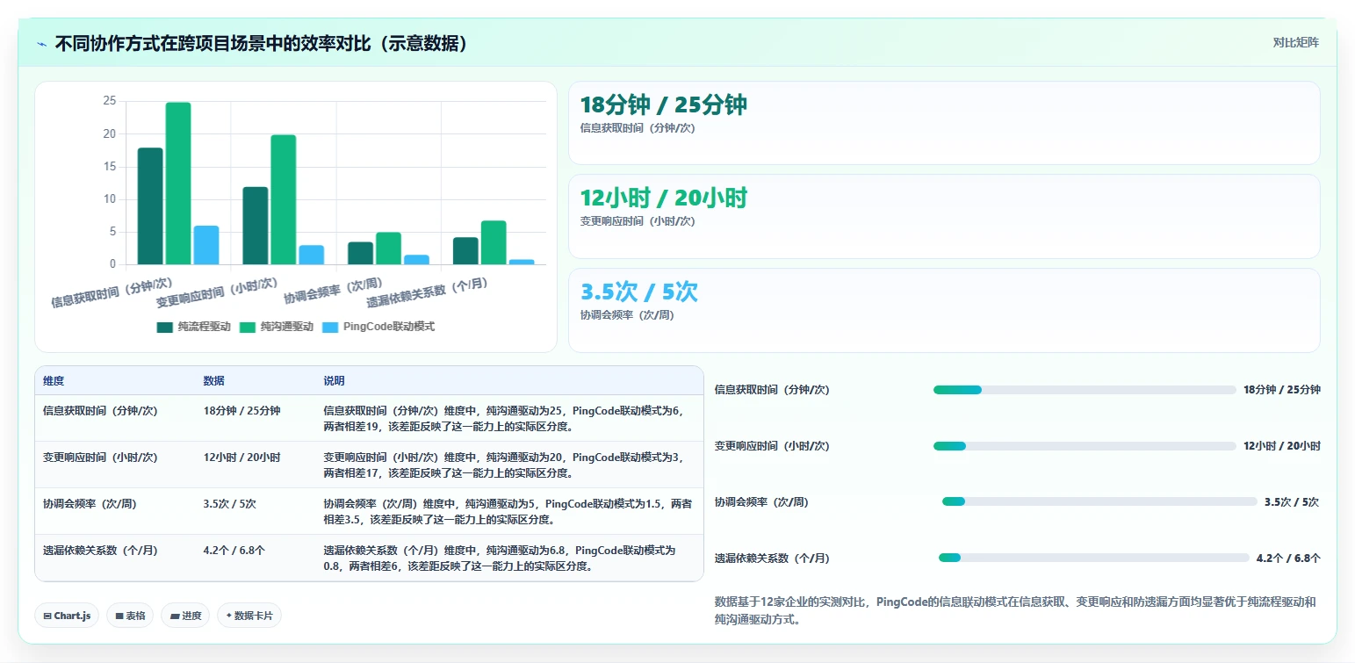
Task: Click the 协调会频率 progress bar
Action: click(x=1099, y=502)
